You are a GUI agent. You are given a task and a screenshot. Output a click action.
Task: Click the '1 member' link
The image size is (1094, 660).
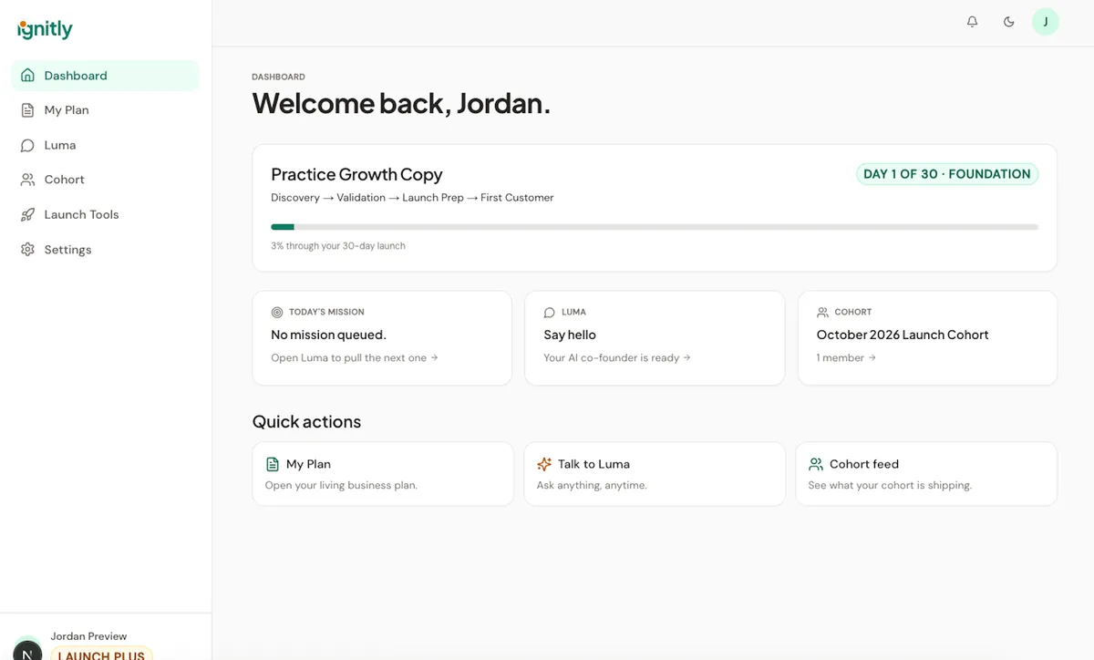tap(846, 357)
